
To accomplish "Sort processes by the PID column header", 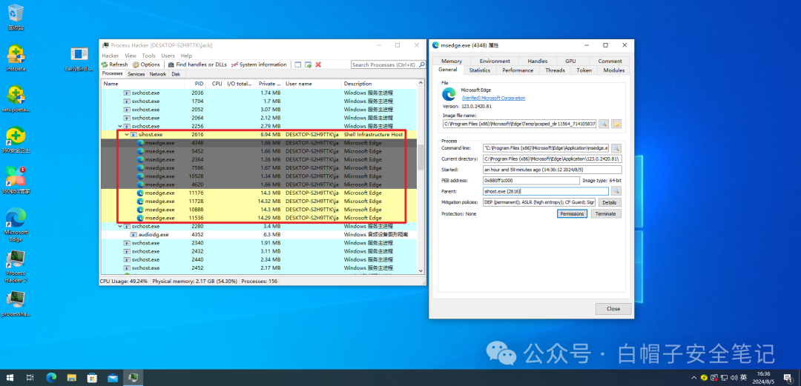I will tap(196, 84).
